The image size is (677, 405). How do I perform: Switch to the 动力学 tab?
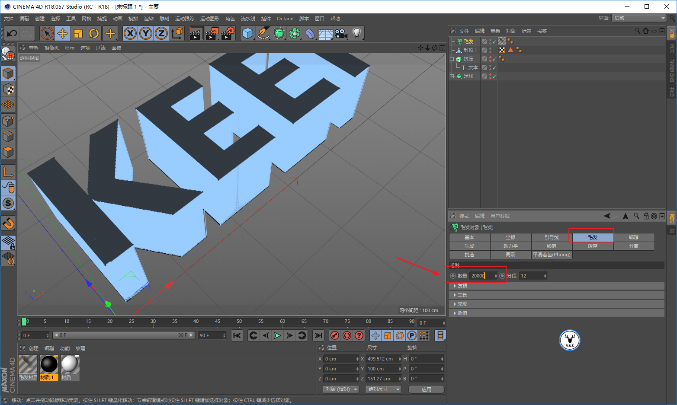point(510,246)
